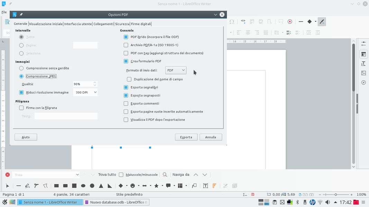The height and width of the screenshot is (207, 369).
Task: Adjust the zoom slider in status bar
Action: (x=335, y=195)
